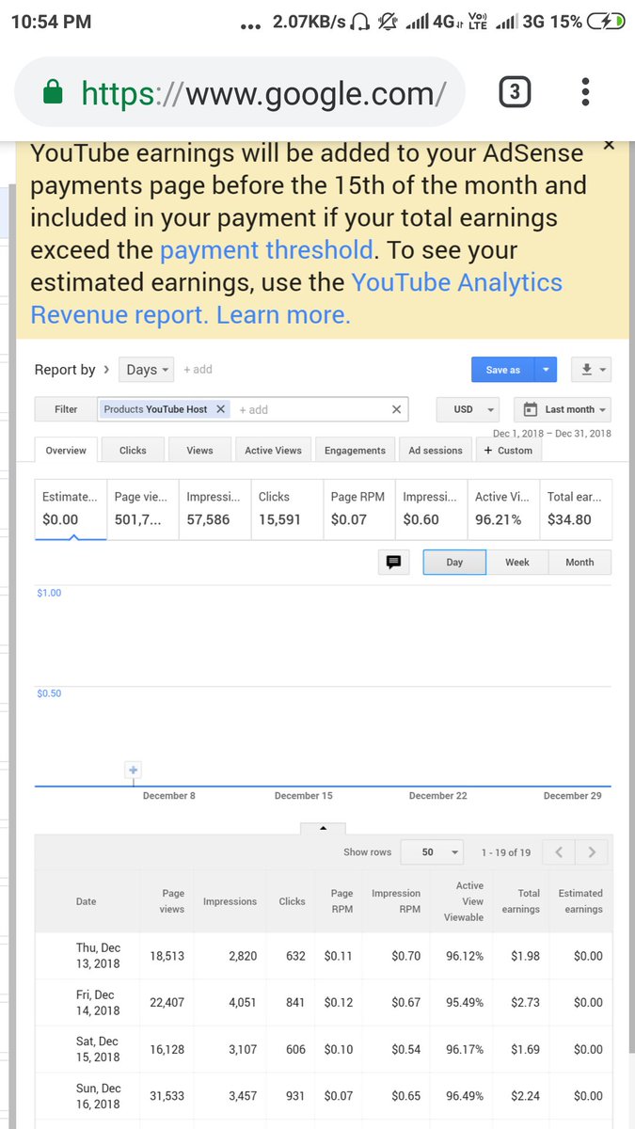
Task: Click the annotation comment icon above chart
Action: [393, 562]
